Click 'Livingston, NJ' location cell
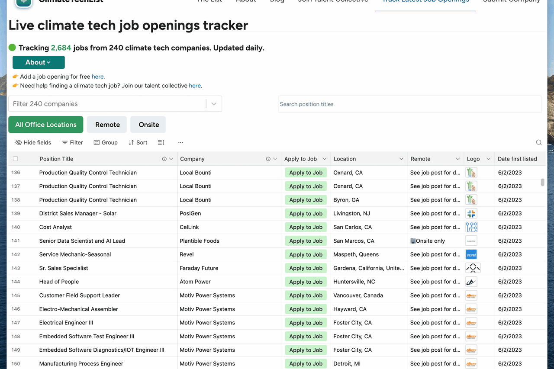Viewport: 554px width, 369px height. (x=369, y=213)
